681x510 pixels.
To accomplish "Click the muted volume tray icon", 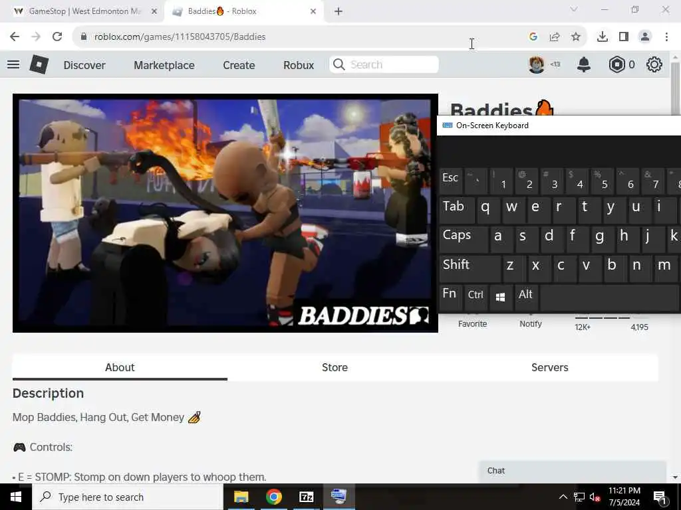I will [595, 497].
